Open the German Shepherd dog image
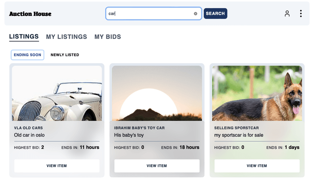The height and width of the screenshot is (194, 314). 257,93
